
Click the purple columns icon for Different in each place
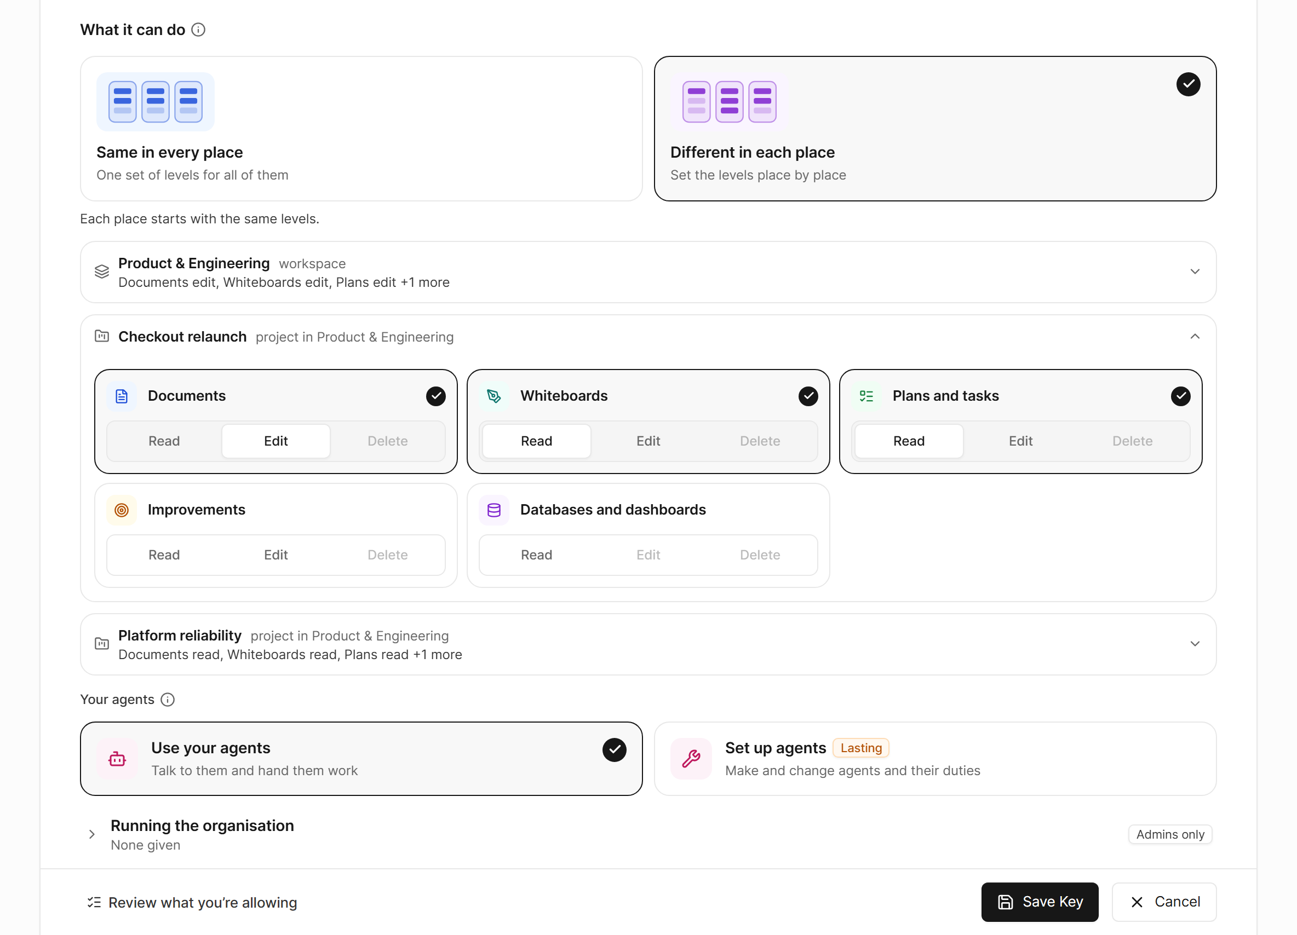(729, 102)
